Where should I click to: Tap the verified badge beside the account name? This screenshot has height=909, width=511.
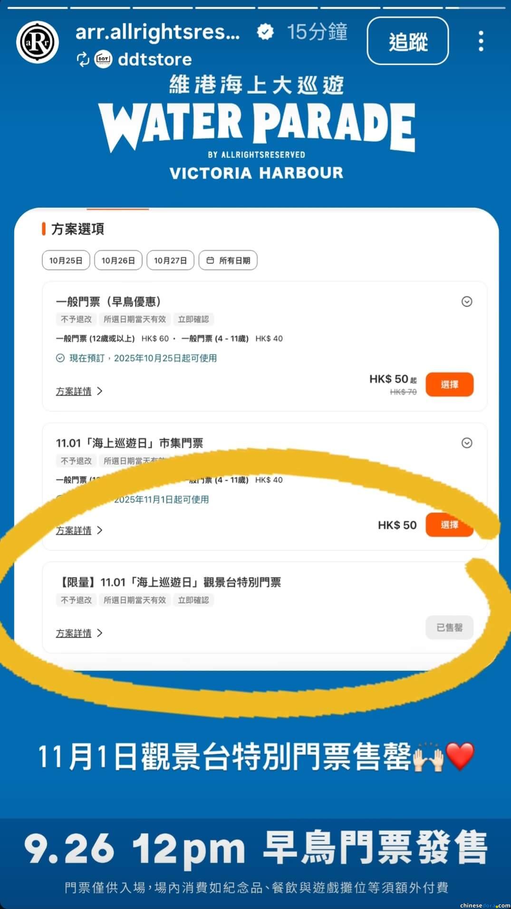tap(265, 32)
